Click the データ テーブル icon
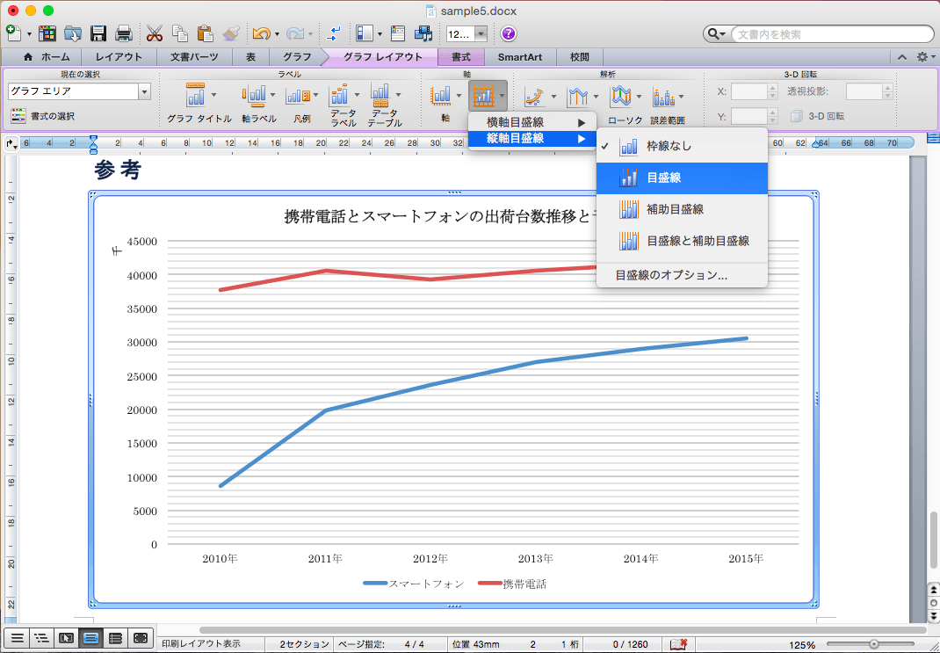 pyautogui.click(x=380, y=95)
